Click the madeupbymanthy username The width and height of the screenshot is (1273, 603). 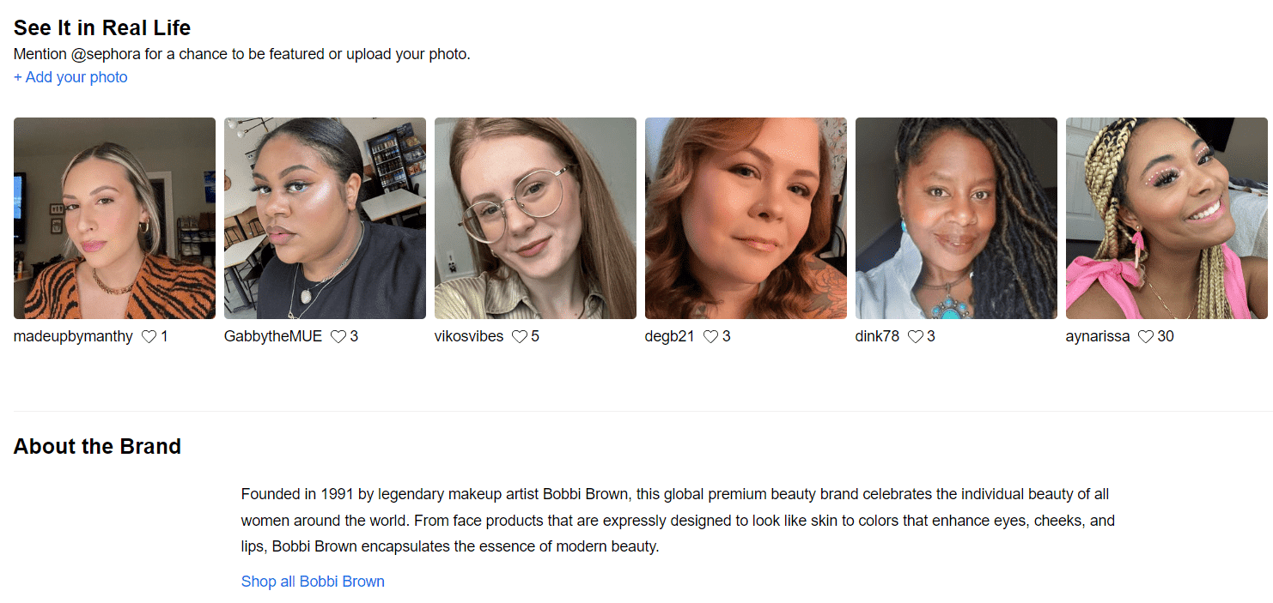pos(73,336)
